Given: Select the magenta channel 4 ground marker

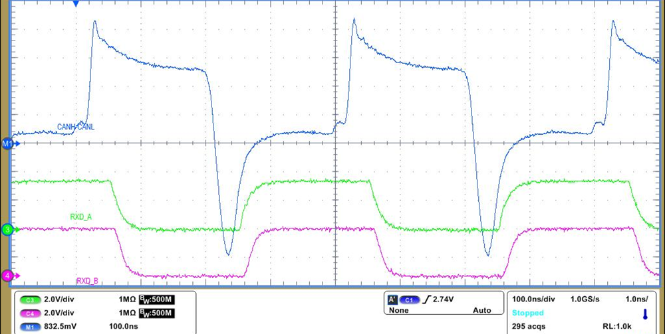Looking at the screenshot, I should (x=7, y=275).
